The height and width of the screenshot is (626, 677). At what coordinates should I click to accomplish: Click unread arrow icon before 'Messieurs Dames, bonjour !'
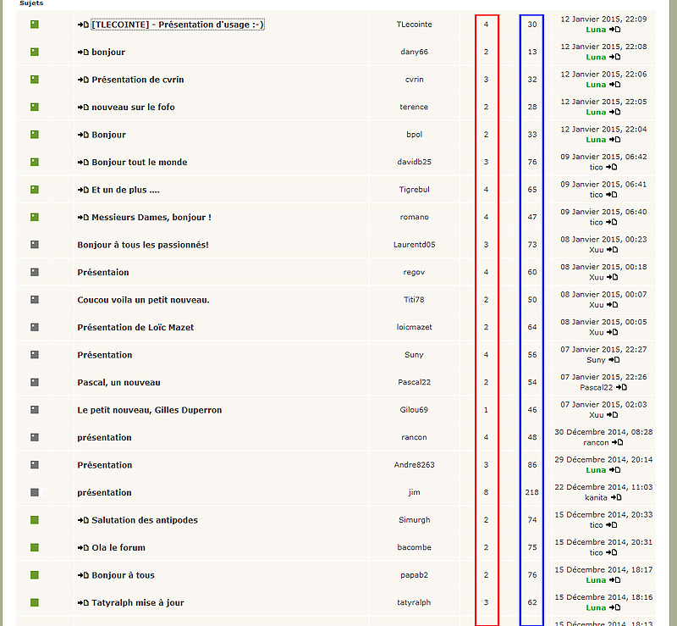click(x=83, y=218)
